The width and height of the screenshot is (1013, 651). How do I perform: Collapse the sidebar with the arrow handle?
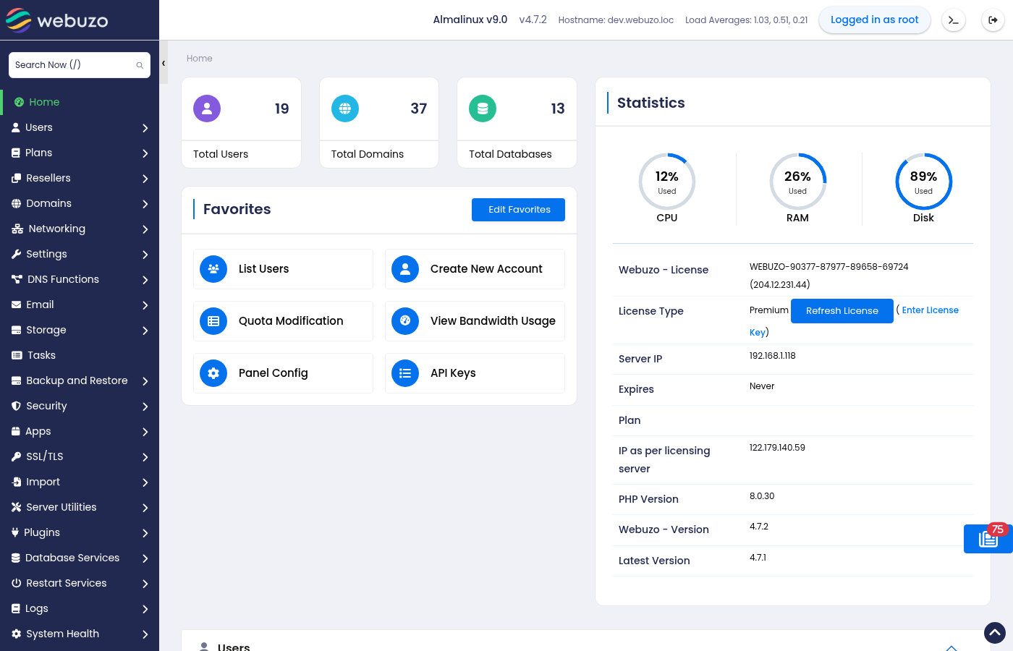click(164, 63)
